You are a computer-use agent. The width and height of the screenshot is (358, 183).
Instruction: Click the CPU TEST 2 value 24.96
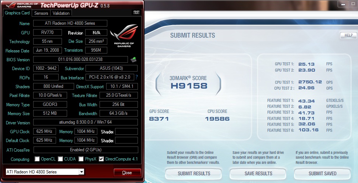tap(306, 88)
